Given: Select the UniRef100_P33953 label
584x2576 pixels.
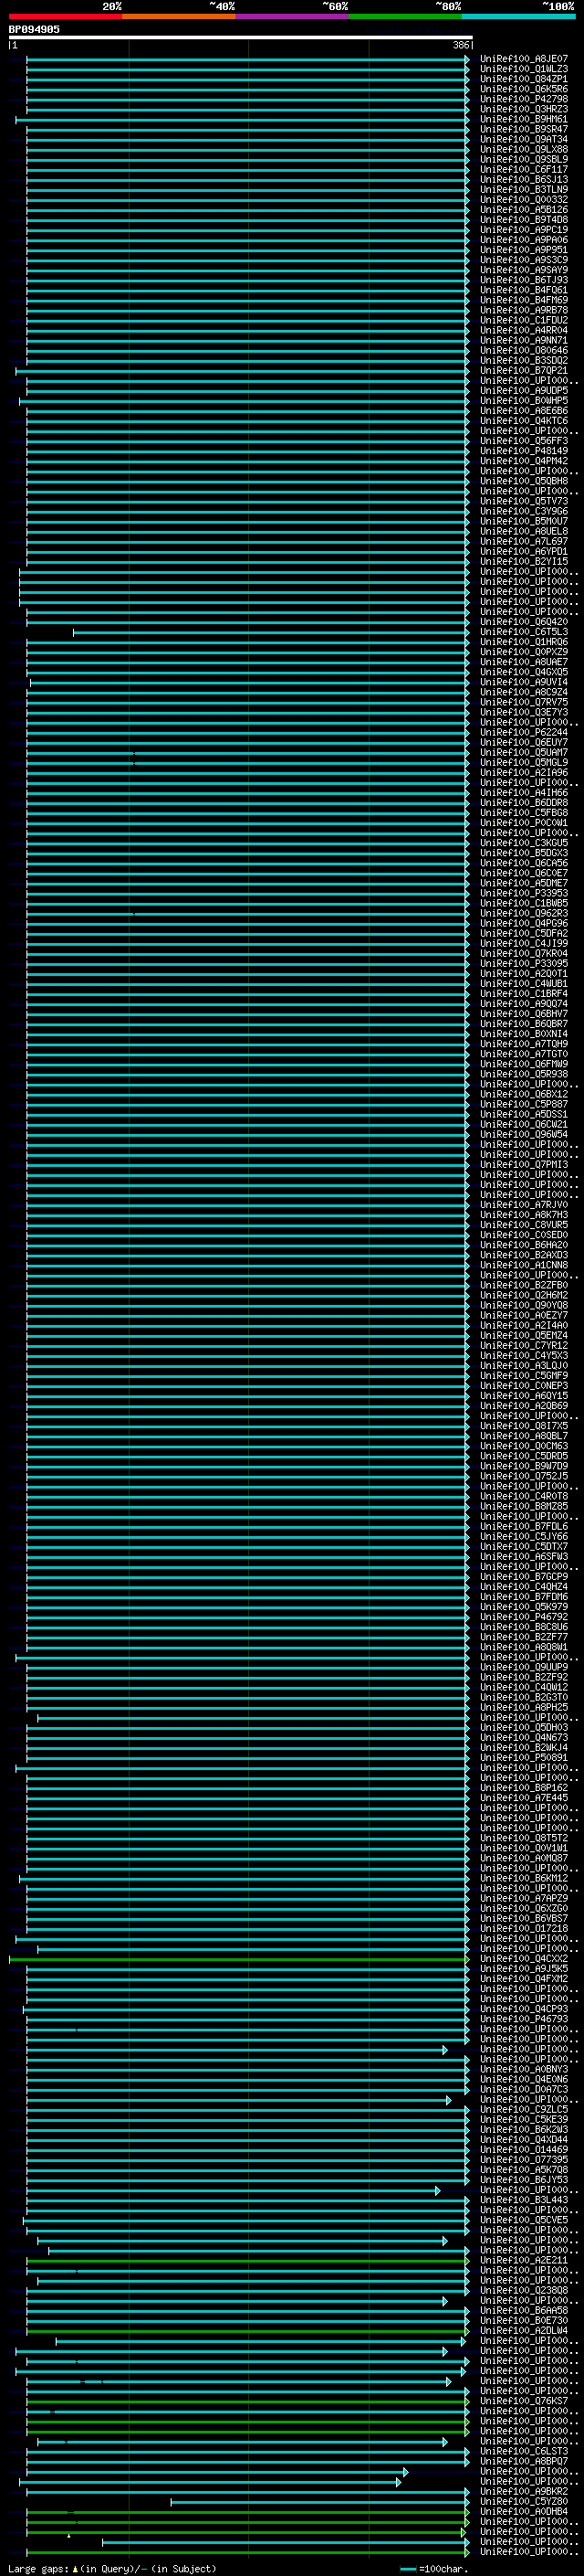Looking at the screenshot, I should (x=523, y=893).
